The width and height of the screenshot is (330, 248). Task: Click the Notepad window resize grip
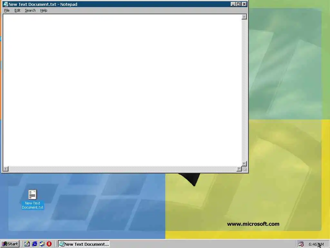pos(245,169)
